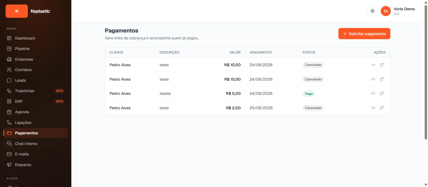Viewport: 428px width, 187px height.
Task: Click the CLIENTE column header
Action: pos(116,52)
